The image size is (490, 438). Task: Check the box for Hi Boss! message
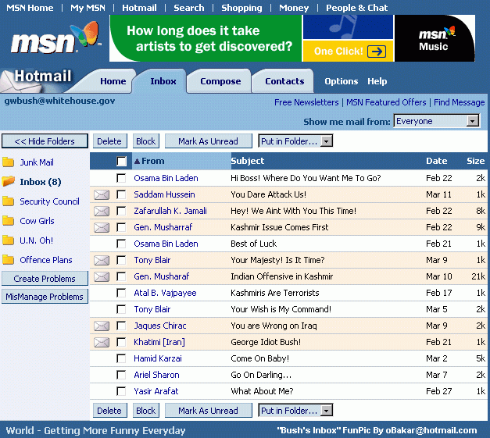pos(121,178)
